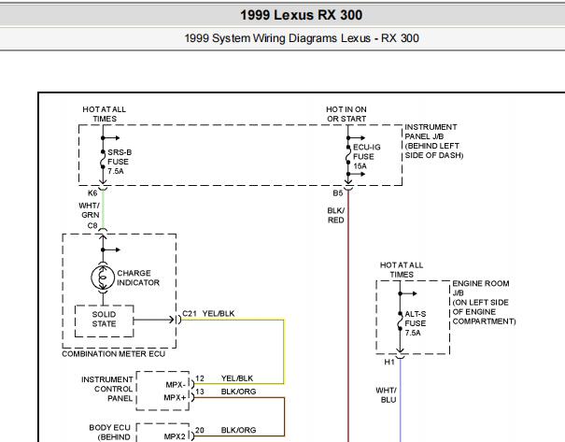Viewport: 565px width, 442px height.
Task: Click the CHARGE INDICATOR text
Action: pos(138,278)
